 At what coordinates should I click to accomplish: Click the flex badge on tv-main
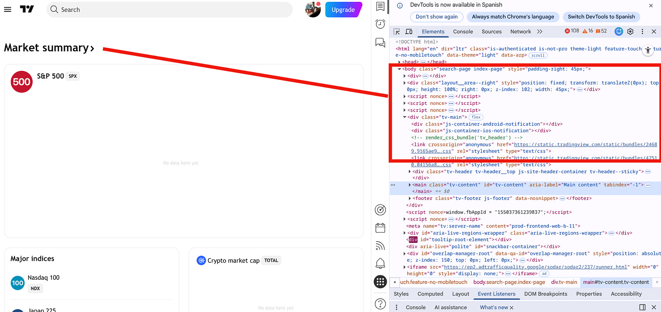(476, 117)
